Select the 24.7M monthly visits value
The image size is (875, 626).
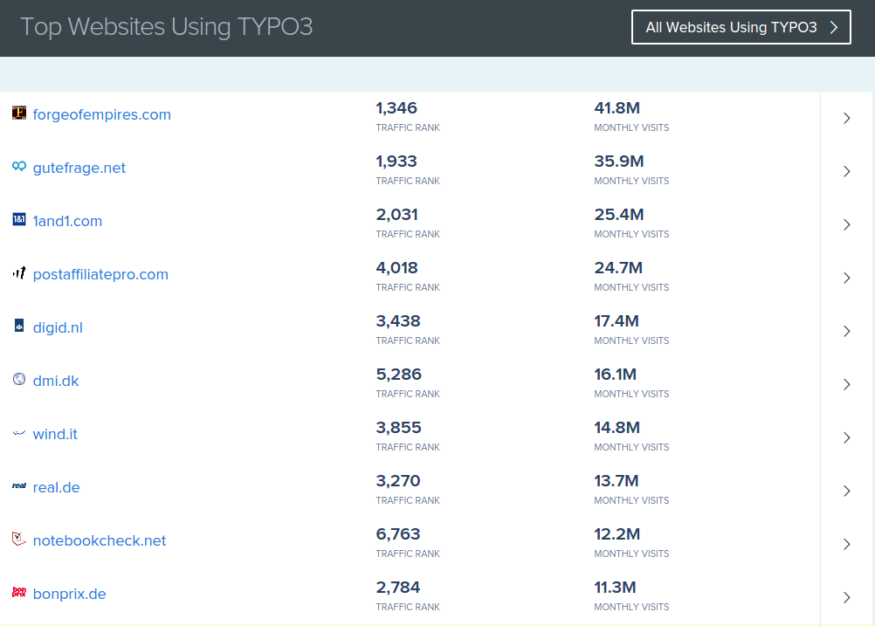(x=618, y=268)
